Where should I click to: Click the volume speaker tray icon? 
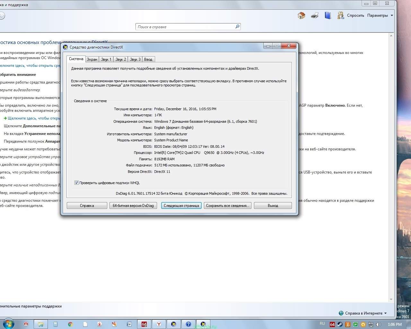(379, 325)
